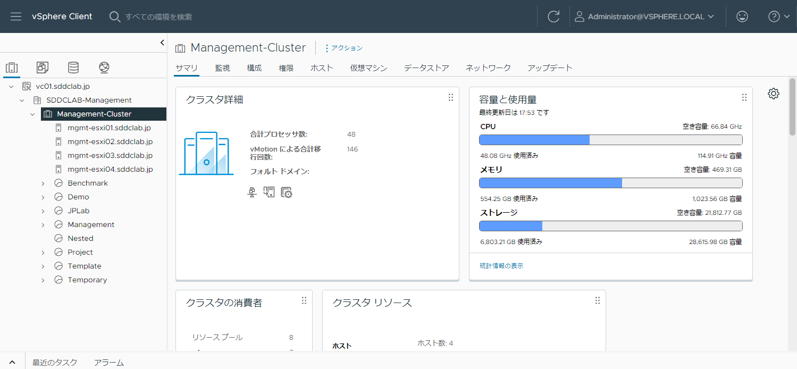Open the アクション actions menu
The height and width of the screenshot is (369, 797).
coord(343,48)
